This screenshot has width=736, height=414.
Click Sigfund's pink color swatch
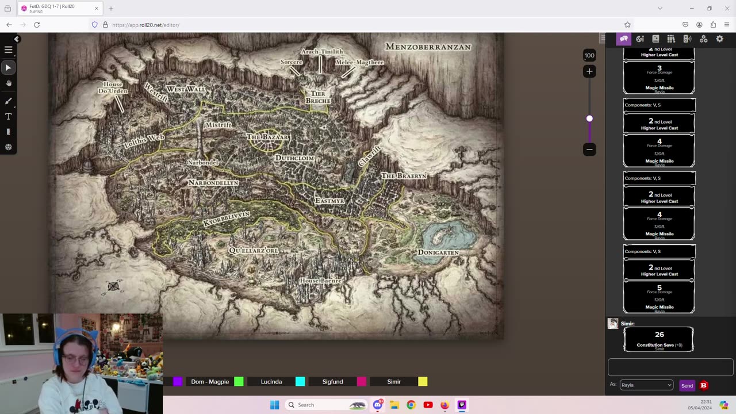point(362,382)
